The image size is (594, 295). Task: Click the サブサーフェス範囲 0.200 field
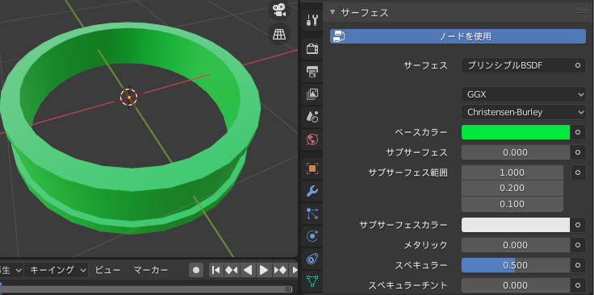[512, 189]
